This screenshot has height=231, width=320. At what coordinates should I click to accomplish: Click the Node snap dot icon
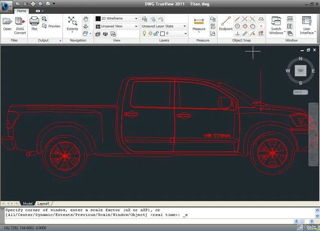coord(261,26)
